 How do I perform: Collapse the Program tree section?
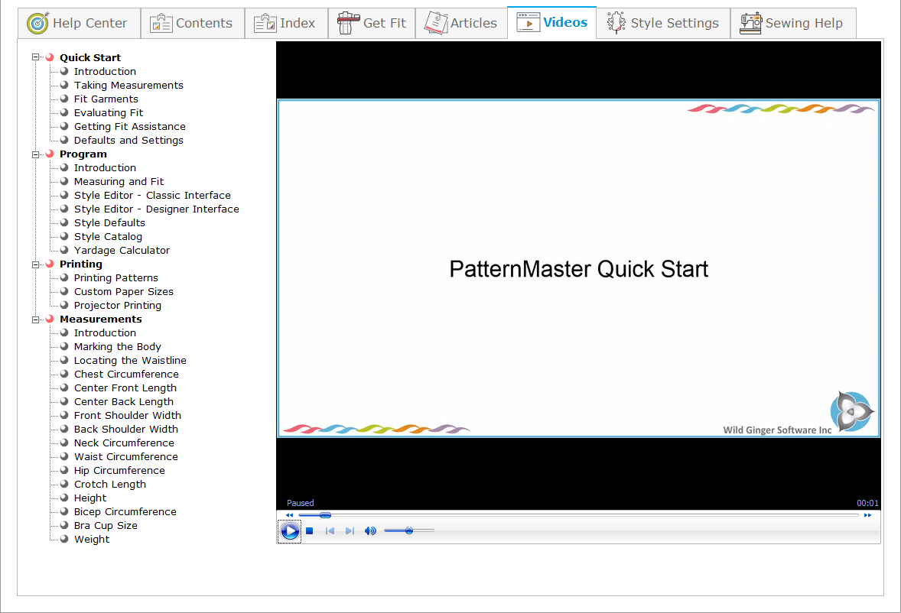tap(36, 154)
